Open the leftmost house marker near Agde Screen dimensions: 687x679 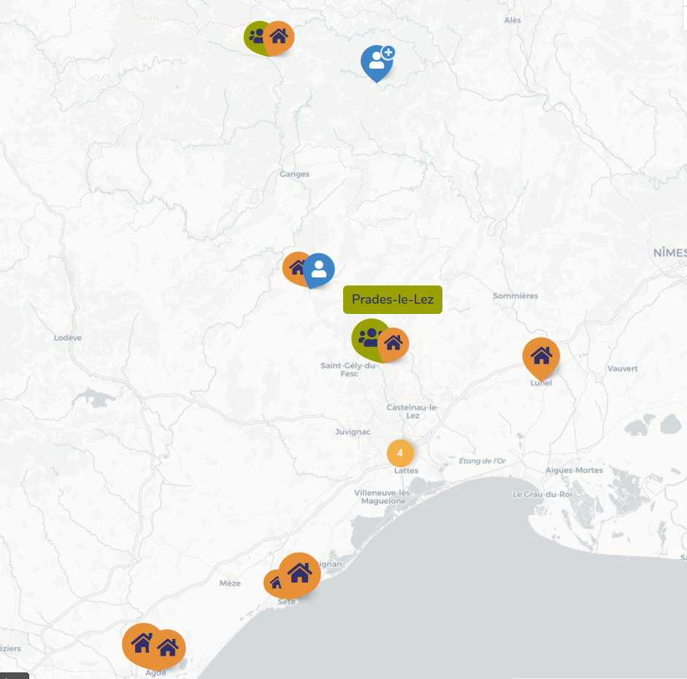141,643
